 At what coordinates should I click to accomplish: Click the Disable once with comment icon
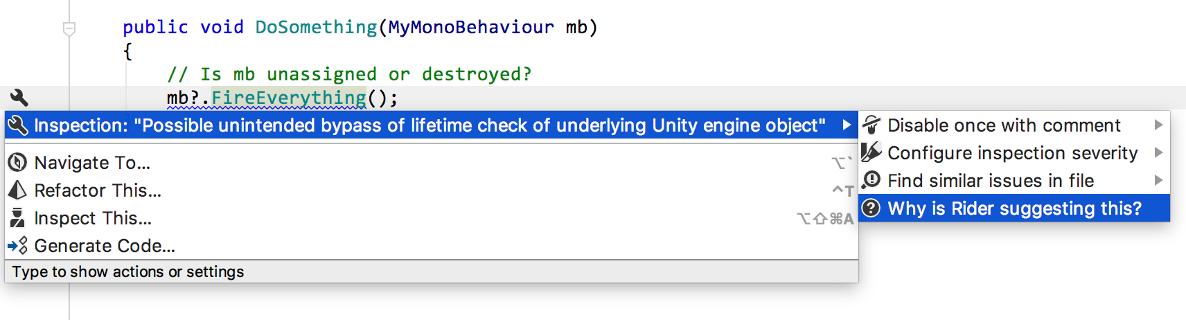(871, 125)
